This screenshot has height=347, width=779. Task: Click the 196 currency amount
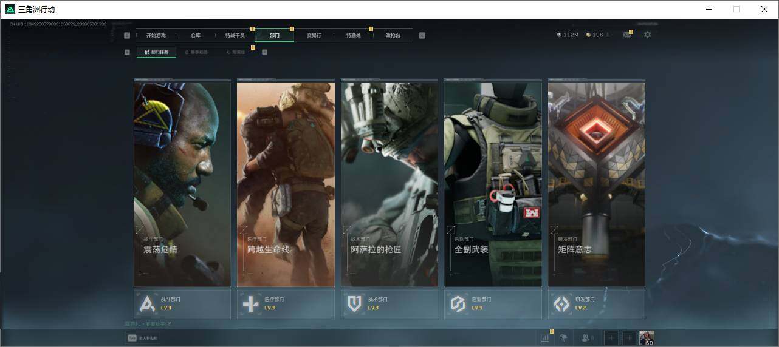coord(598,35)
